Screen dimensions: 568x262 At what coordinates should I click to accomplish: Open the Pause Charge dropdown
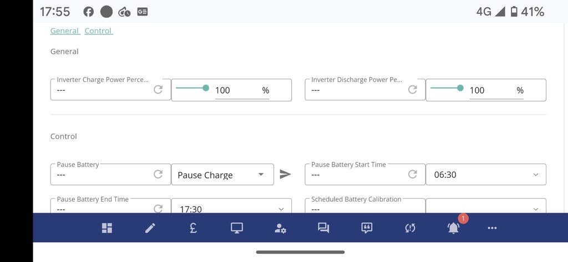[x=222, y=174]
